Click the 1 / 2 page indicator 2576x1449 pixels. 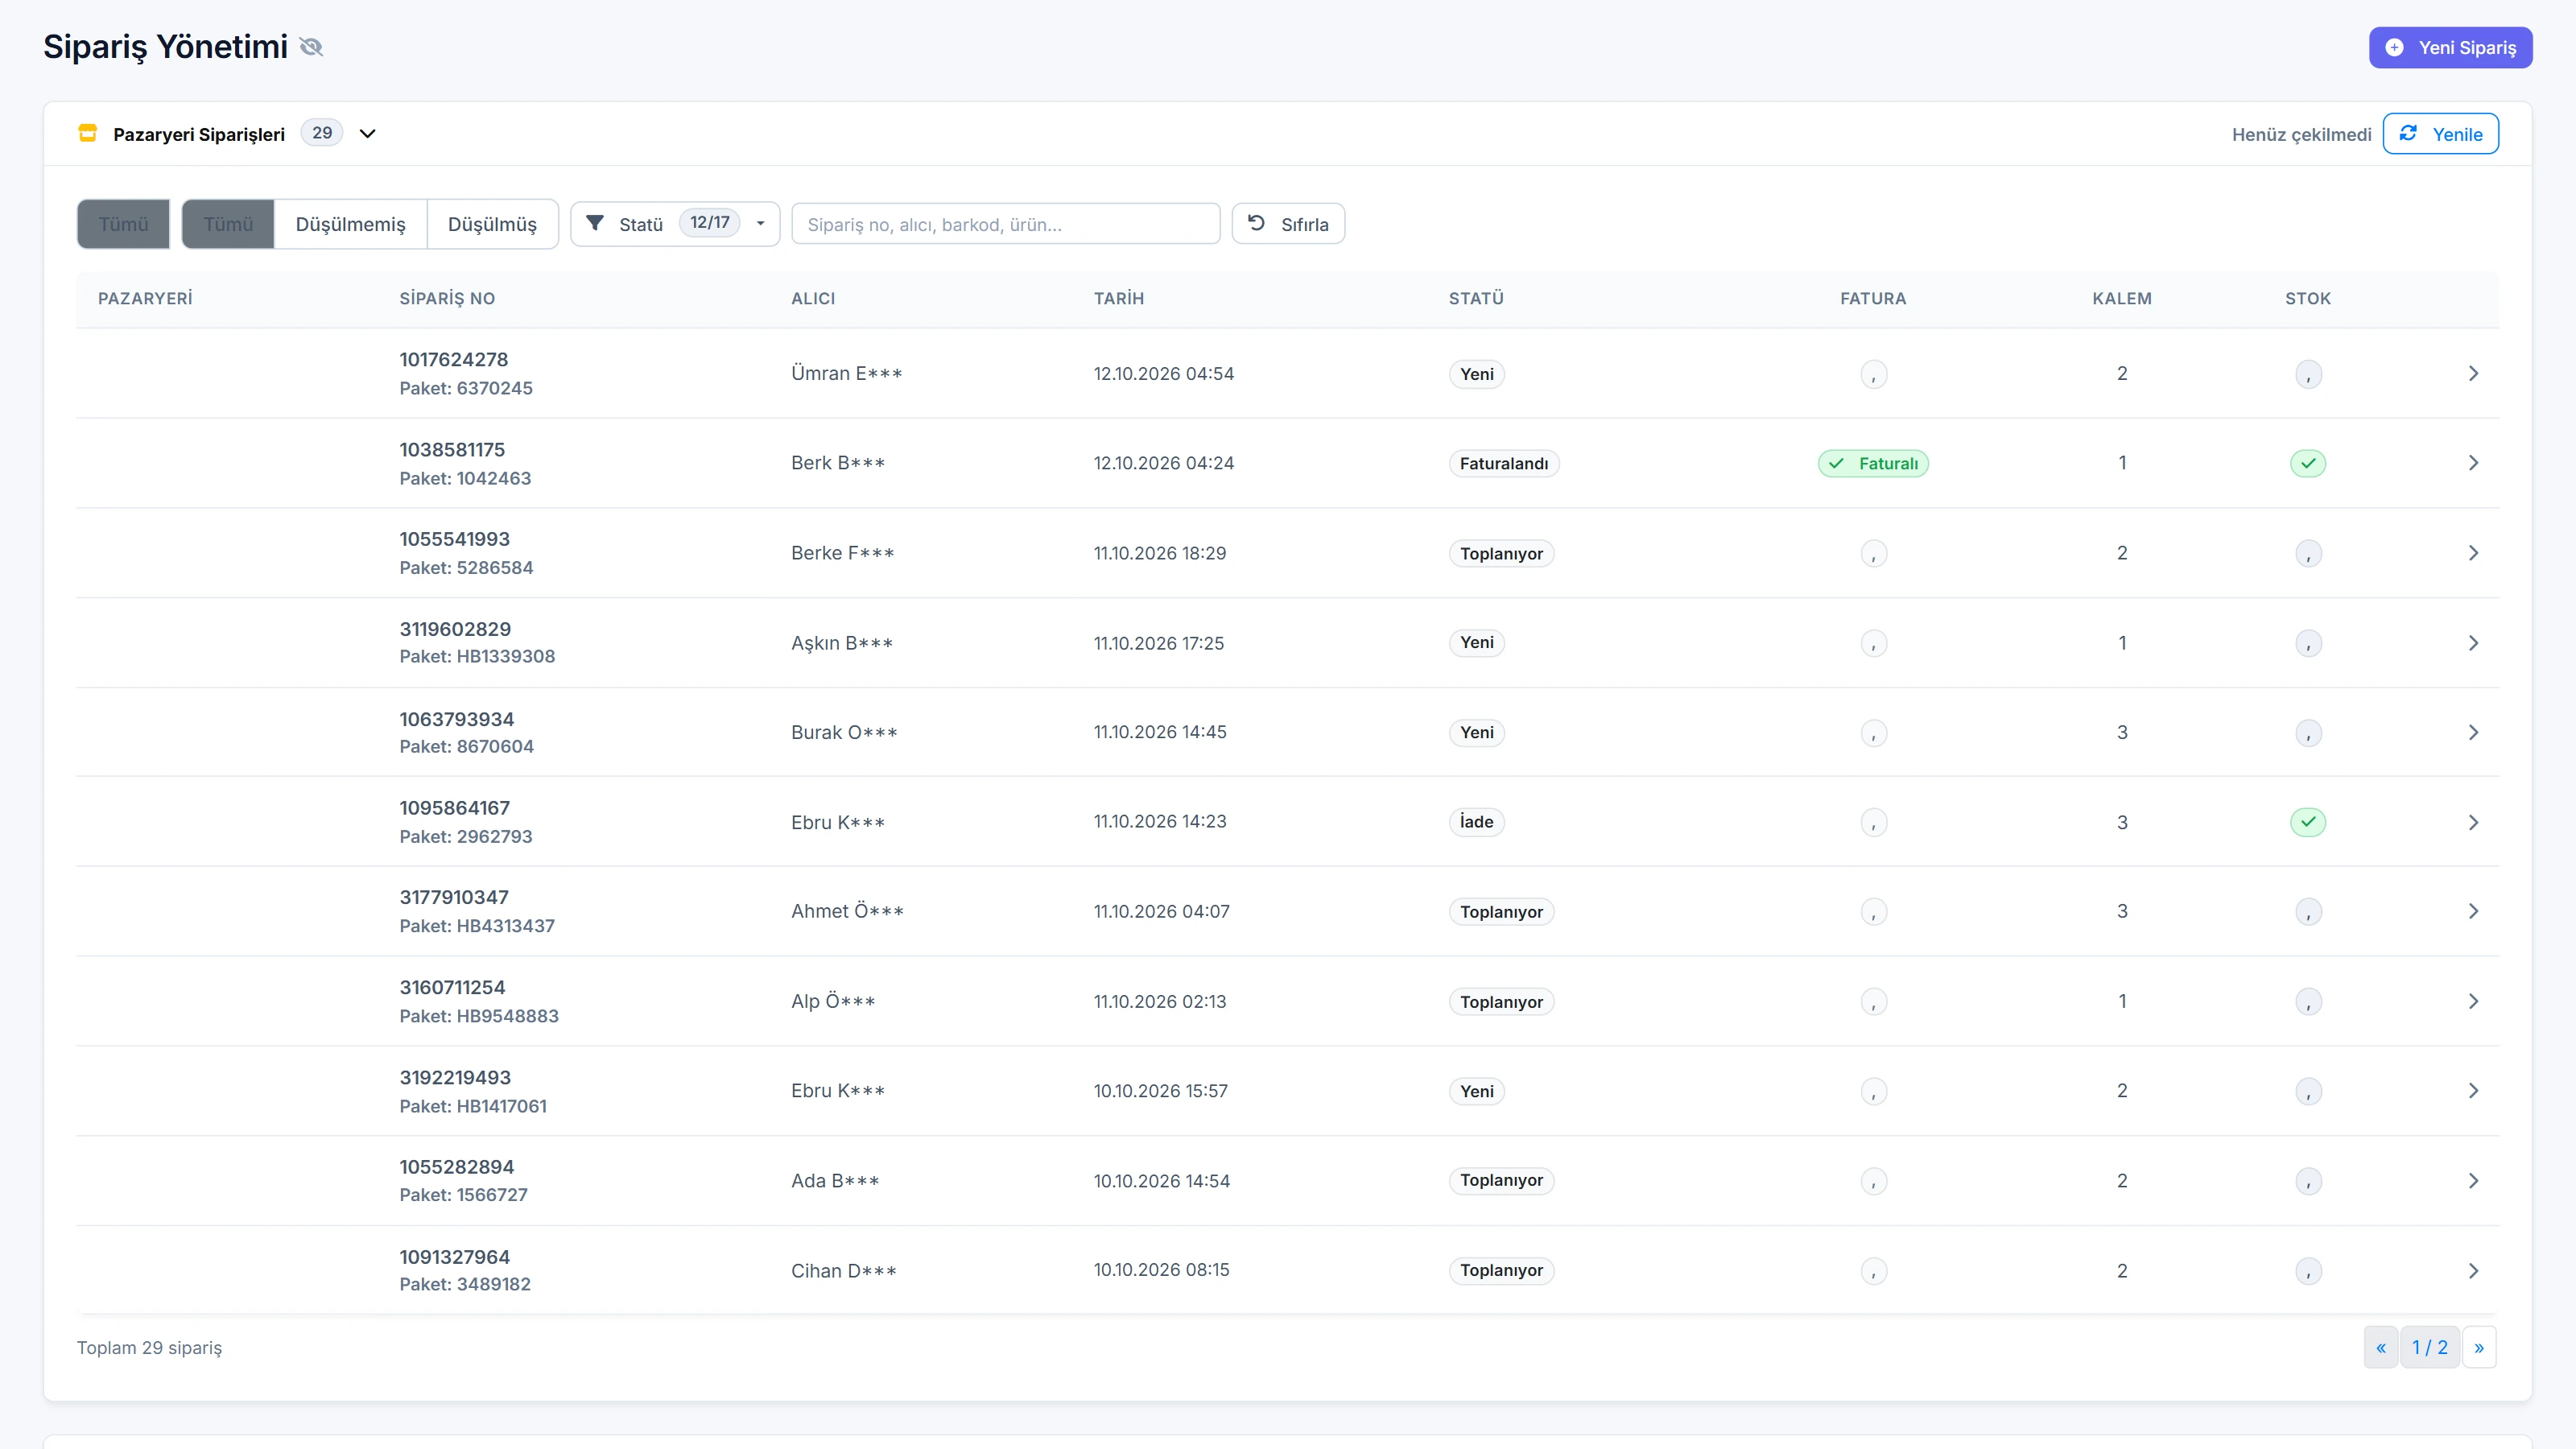(x=2430, y=1347)
